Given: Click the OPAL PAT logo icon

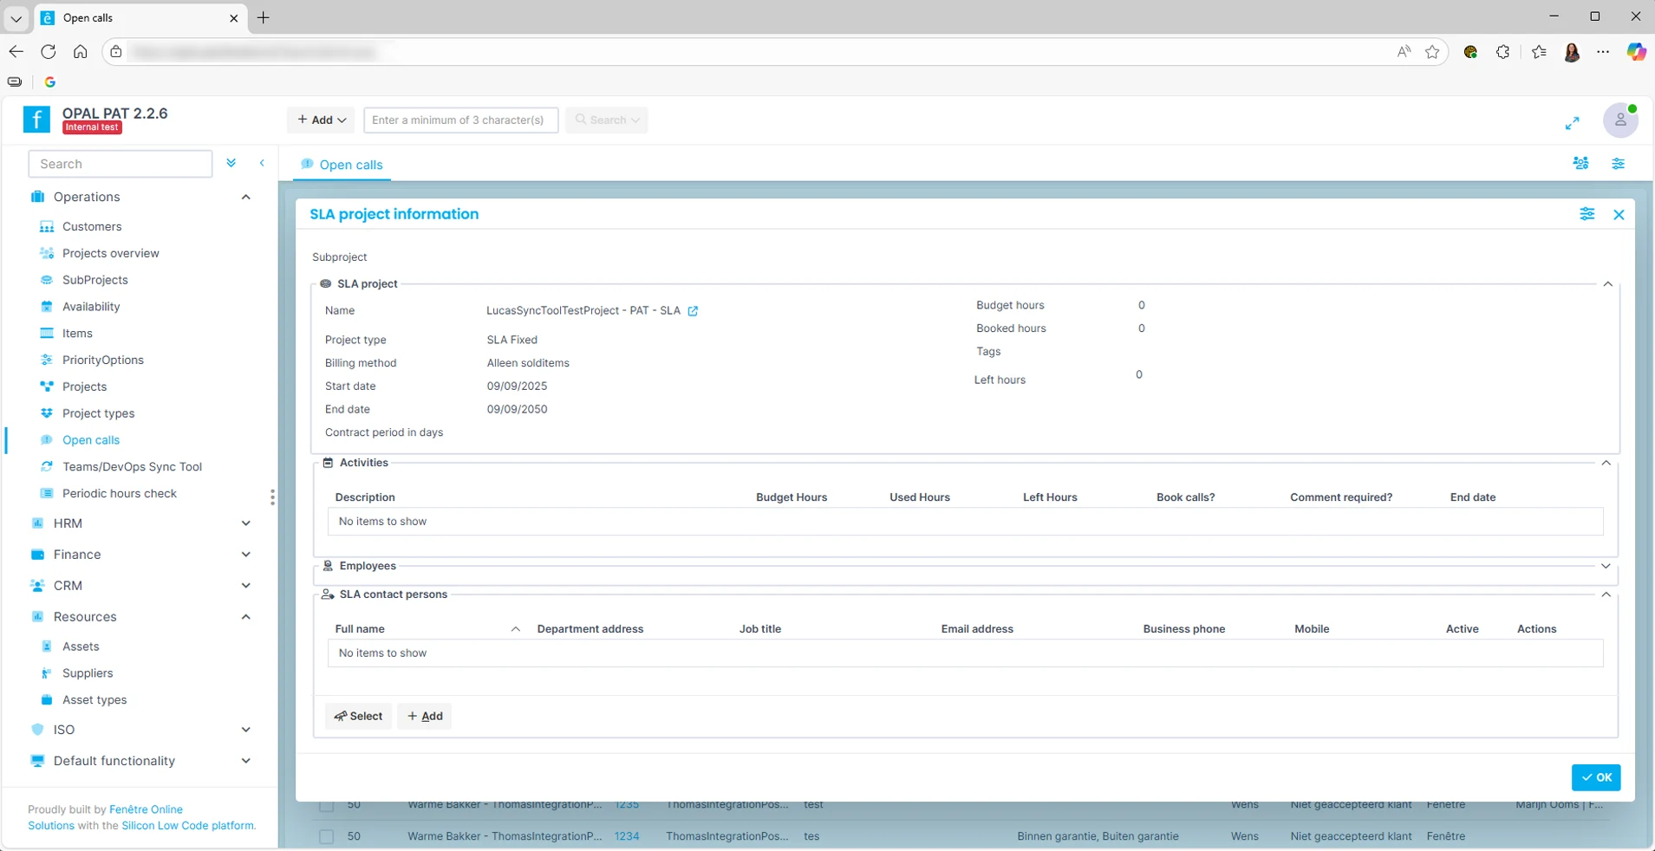Looking at the screenshot, I should [36, 120].
